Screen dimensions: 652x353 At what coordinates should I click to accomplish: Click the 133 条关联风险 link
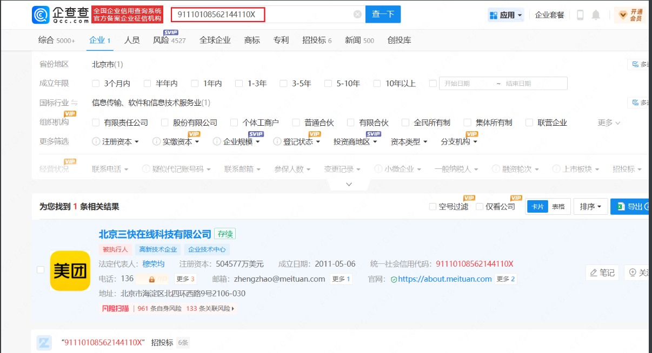pyautogui.click(x=210, y=309)
